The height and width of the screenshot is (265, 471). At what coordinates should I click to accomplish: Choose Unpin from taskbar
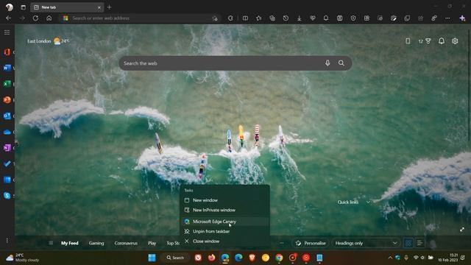[224, 231]
